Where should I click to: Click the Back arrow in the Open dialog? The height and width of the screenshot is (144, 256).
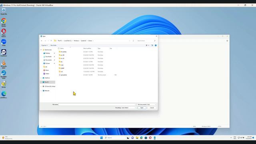tap(42, 41)
